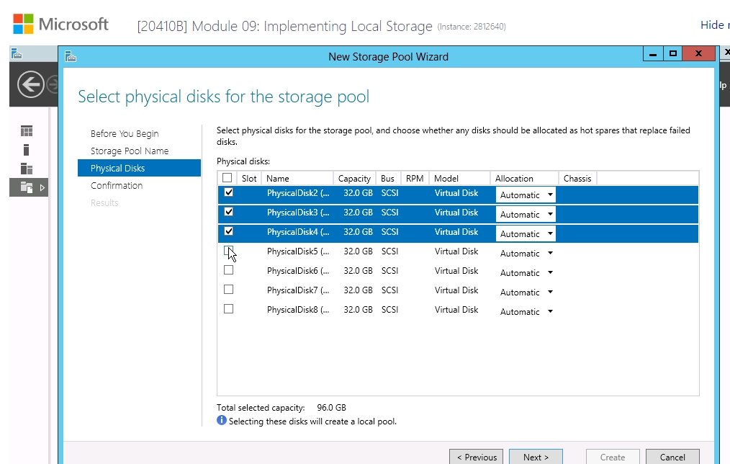Uncheck the PhysicalDisk2 checkbox
This screenshot has height=464, width=730.
point(228,192)
